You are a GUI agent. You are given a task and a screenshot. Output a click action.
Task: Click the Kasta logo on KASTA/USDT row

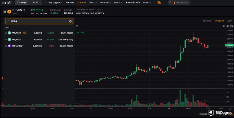click(9, 46)
